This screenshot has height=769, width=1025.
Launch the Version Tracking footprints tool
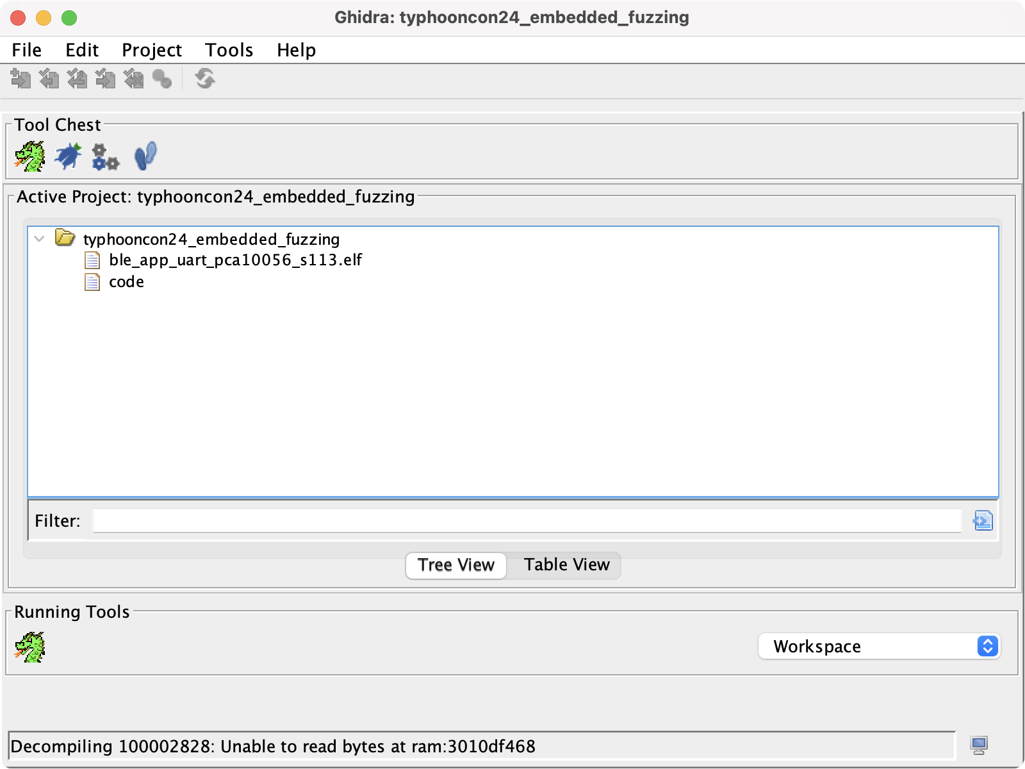point(145,156)
